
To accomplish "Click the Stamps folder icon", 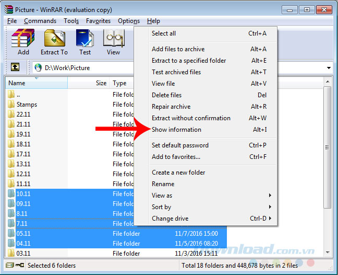I will coord(11,105).
